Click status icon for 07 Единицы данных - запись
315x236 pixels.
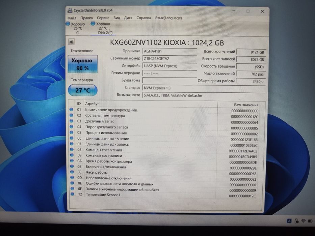[72, 144]
